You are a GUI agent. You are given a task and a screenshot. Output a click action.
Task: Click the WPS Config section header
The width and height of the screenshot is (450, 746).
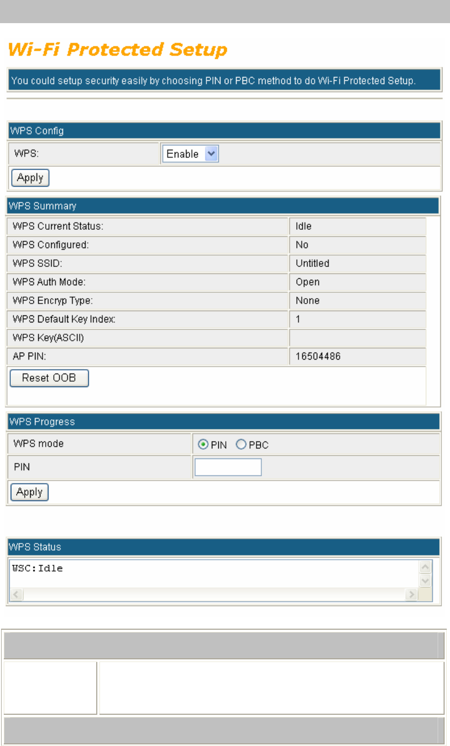point(224,131)
